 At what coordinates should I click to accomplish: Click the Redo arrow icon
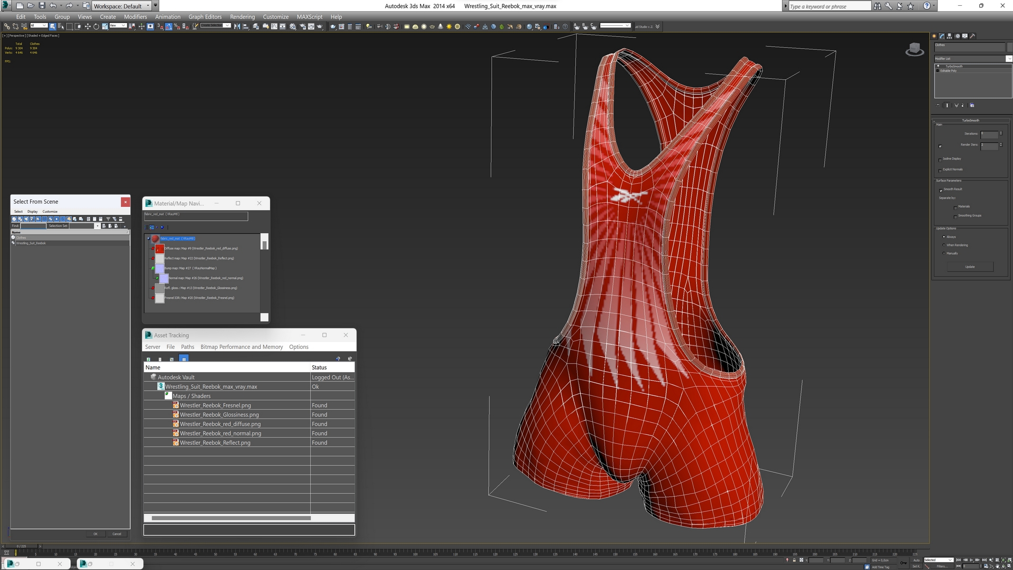(69, 6)
